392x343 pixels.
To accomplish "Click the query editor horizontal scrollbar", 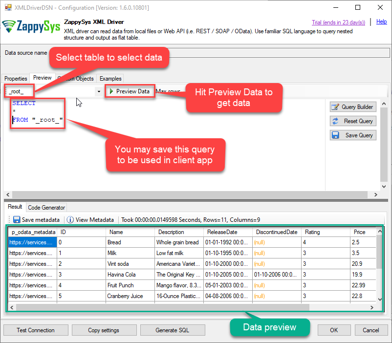I will coord(190,194).
